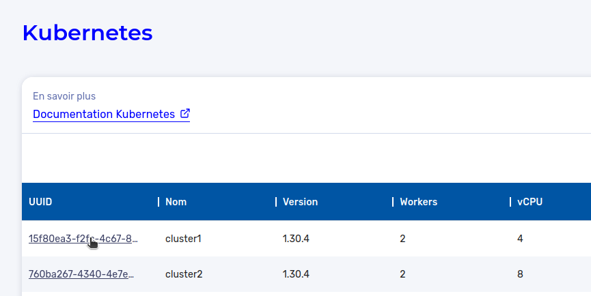Image resolution: width=591 pixels, height=296 pixels.
Task: Click version 1.30.4 in cluster1 row
Action: pyautogui.click(x=296, y=239)
